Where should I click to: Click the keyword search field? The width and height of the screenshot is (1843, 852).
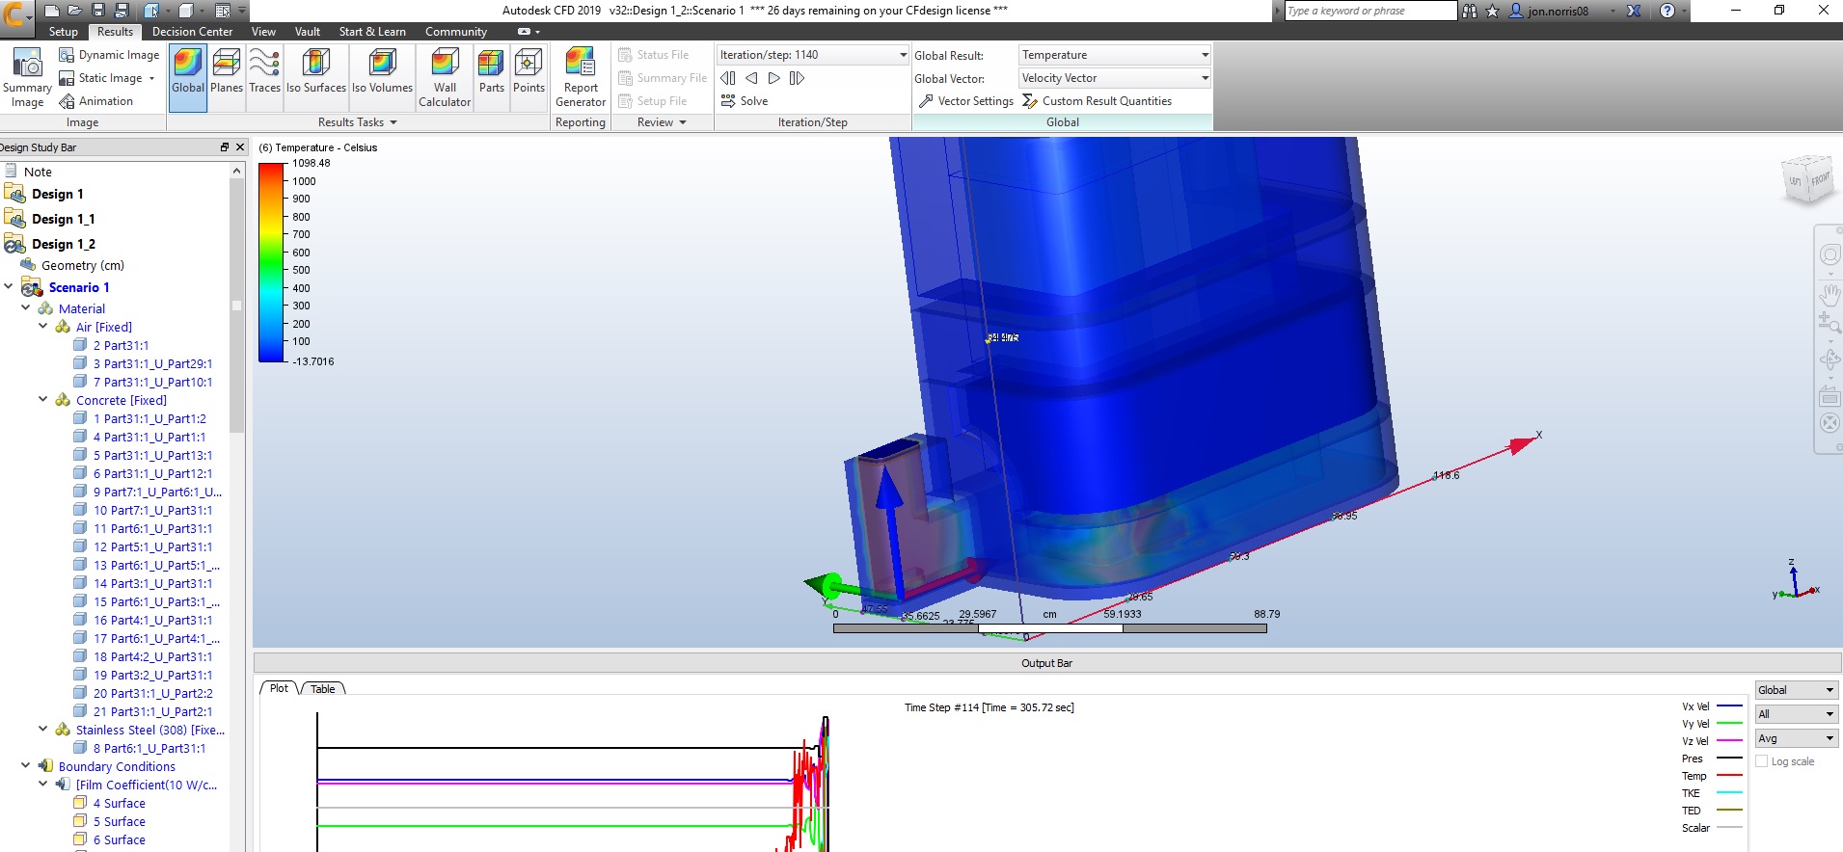tap(1369, 11)
